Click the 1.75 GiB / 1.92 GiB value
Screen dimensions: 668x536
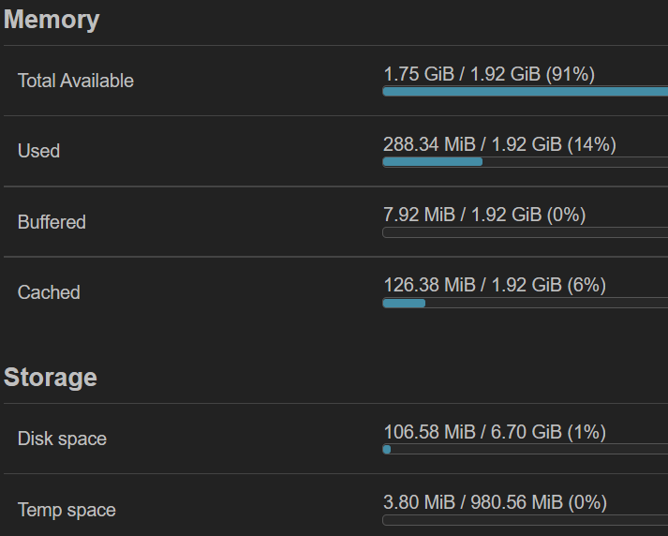point(489,74)
